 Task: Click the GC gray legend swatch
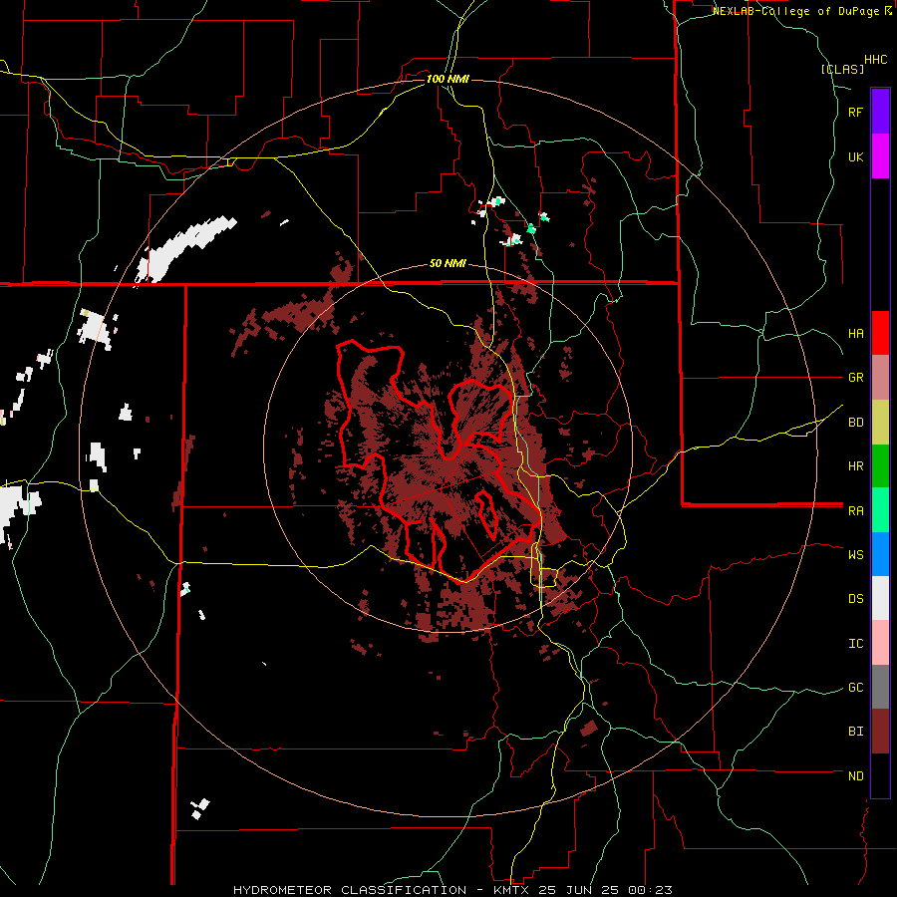880,687
